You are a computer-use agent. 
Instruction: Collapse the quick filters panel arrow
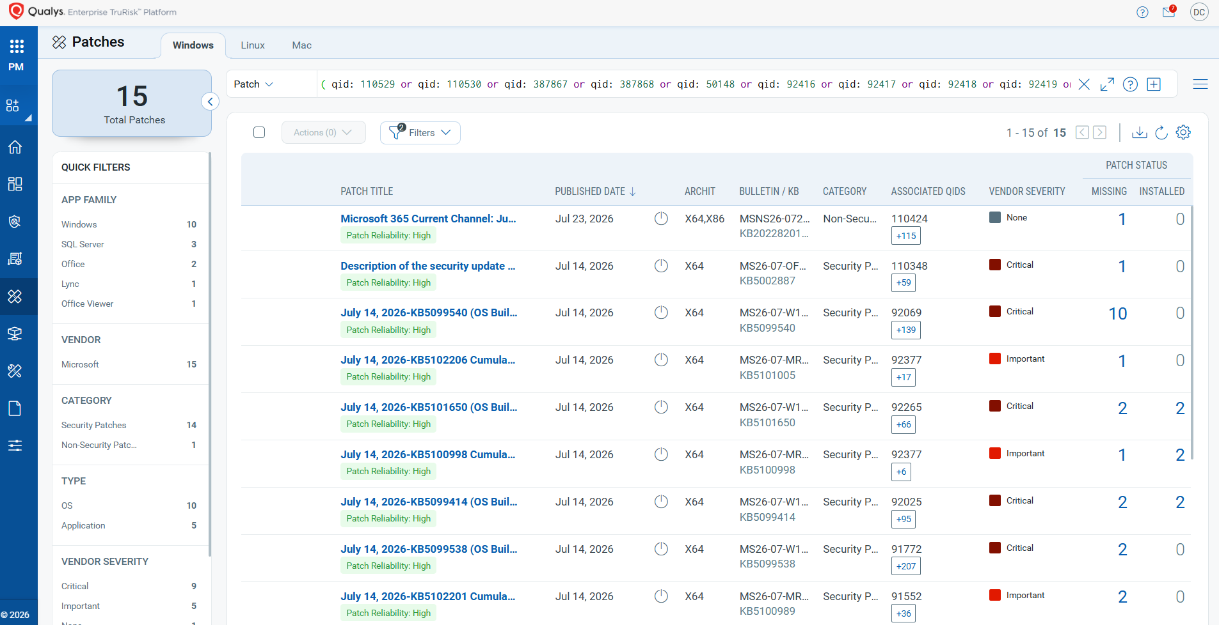click(210, 102)
